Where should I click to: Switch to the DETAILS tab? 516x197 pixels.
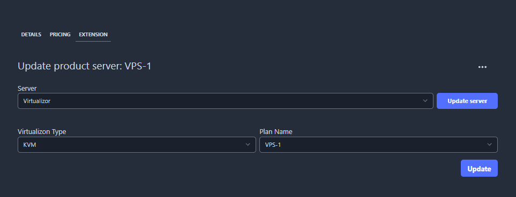[31, 34]
